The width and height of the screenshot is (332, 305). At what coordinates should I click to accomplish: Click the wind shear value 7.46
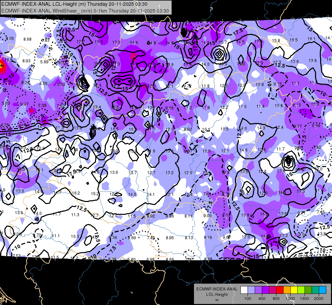tap(207, 194)
